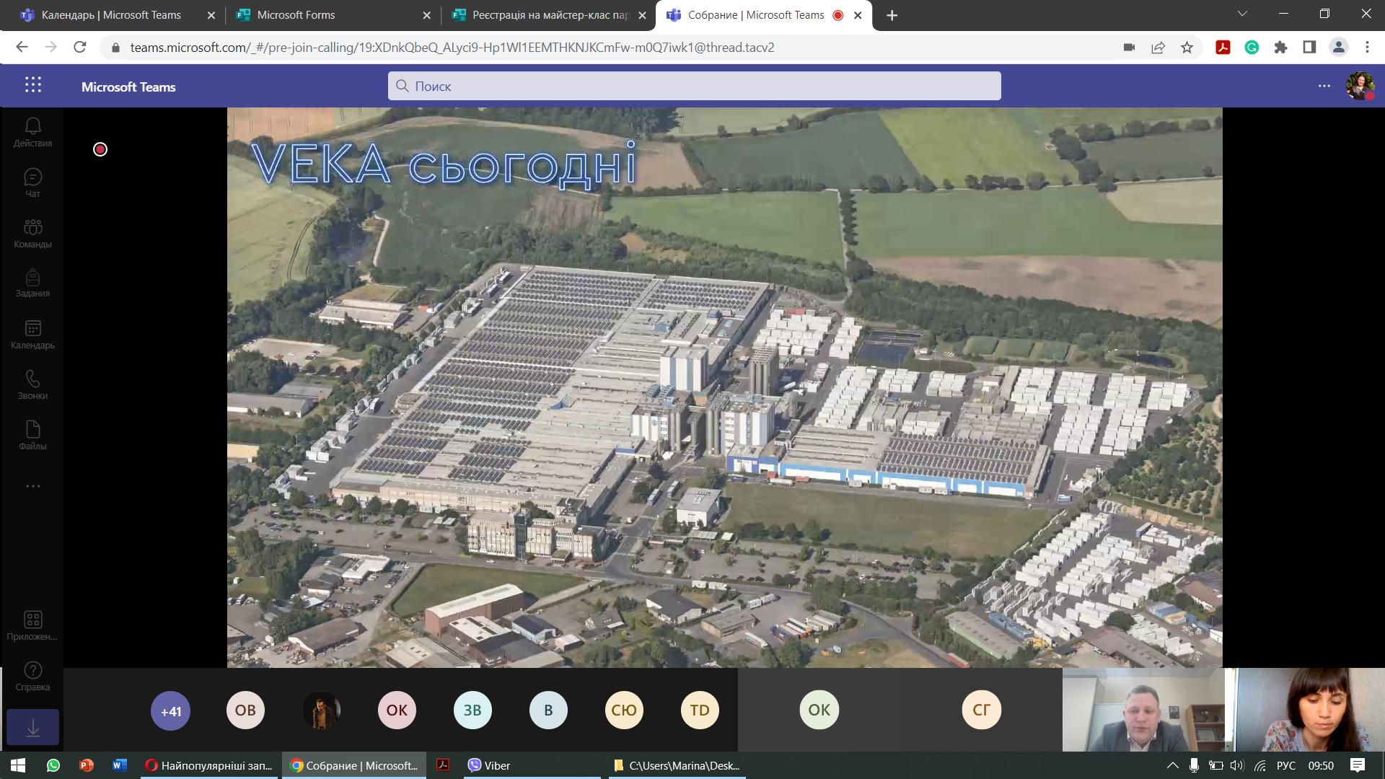Open Files (Файлы) sidebar icon
Viewport: 1385px width, 779px height.
coord(32,436)
